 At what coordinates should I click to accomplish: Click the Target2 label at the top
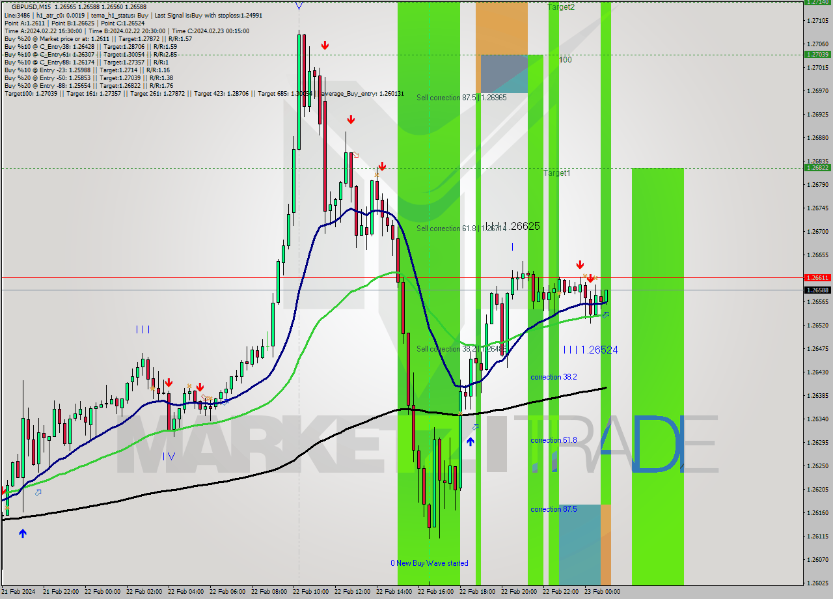click(x=560, y=8)
